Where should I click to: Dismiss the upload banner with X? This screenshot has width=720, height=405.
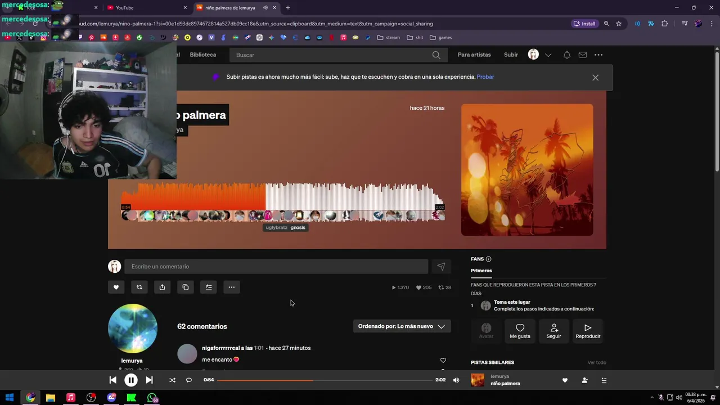pyautogui.click(x=595, y=78)
